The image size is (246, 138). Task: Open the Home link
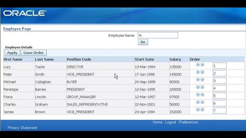[158, 122]
